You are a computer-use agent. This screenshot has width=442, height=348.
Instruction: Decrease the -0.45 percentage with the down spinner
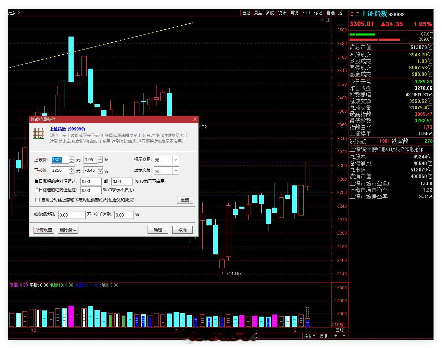(x=100, y=172)
